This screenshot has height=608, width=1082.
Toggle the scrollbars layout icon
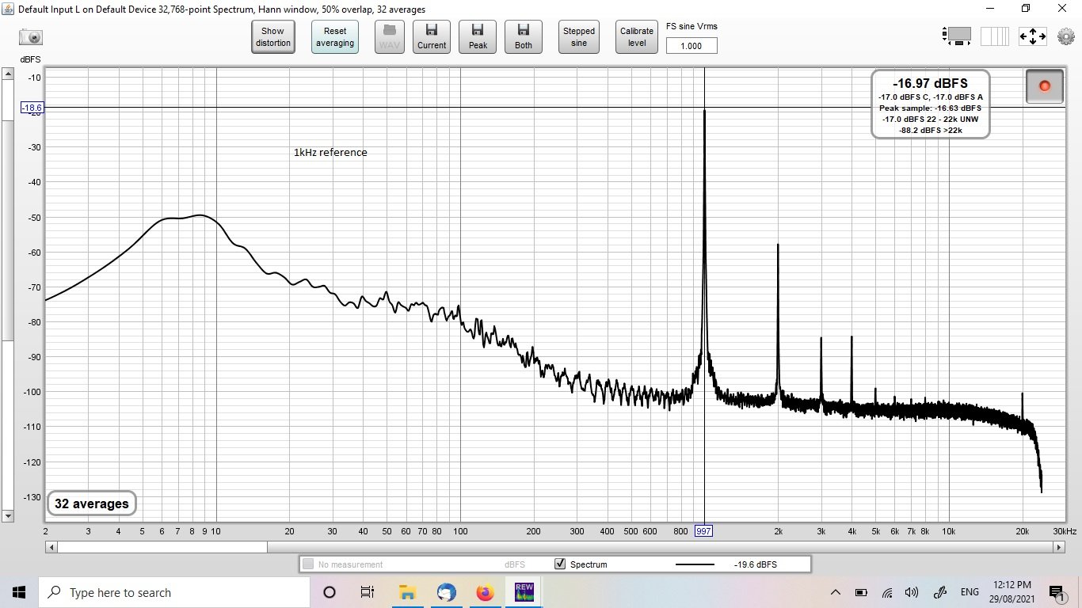pyautogui.click(x=957, y=36)
